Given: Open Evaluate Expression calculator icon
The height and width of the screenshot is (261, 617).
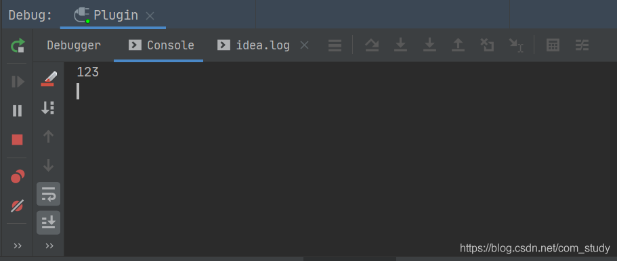Looking at the screenshot, I should [553, 45].
